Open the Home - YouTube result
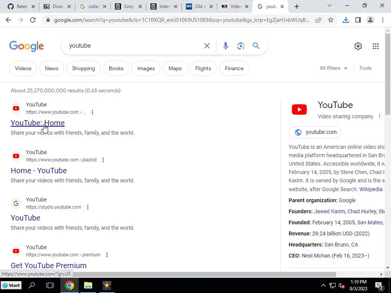This screenshot has height=293, width=391. (39, 171)
